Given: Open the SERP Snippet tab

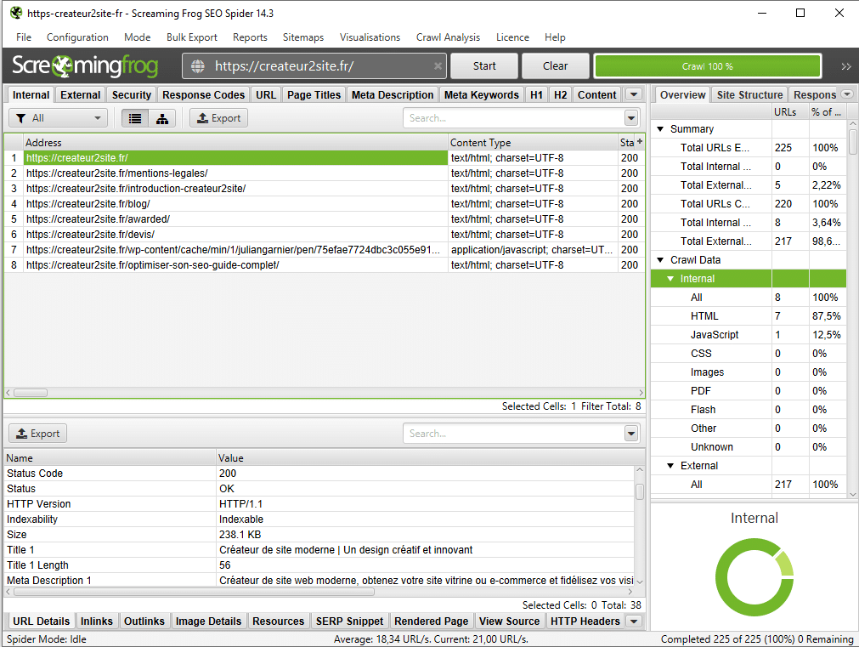Looking at the screenshot, I should coord(349,621).
